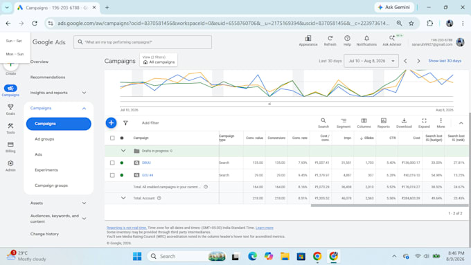
Task: Click the Download icon
Action: click(x=404, y=123)
